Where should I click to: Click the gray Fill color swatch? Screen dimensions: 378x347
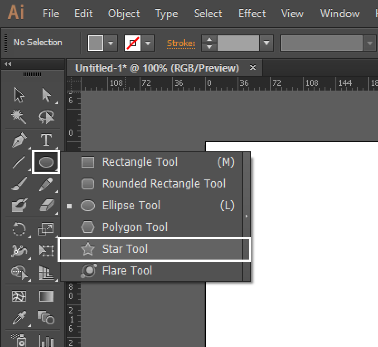coord(96,43)
